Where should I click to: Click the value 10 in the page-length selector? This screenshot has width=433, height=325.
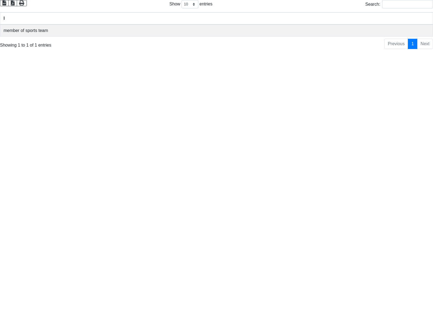click(x=186, y=4)
